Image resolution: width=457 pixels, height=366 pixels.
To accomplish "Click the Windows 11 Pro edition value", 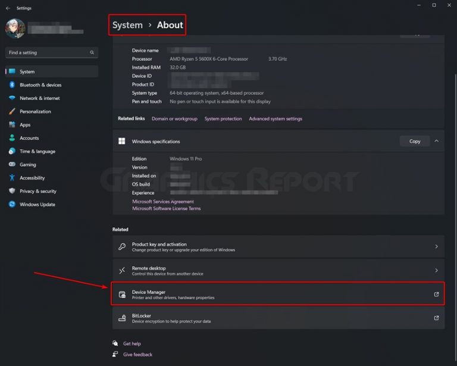I will pos(186,159).
